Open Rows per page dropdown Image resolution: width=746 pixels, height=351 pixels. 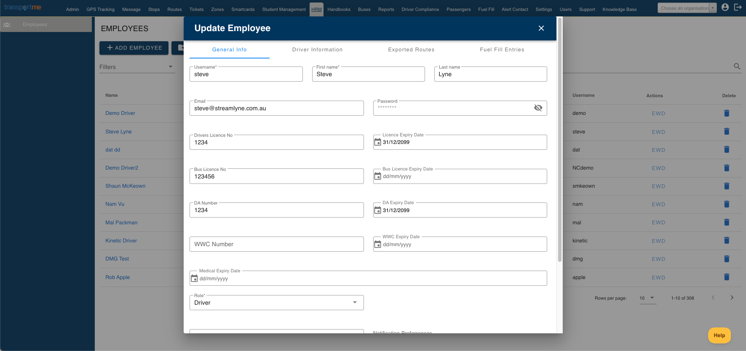[648, 298]
